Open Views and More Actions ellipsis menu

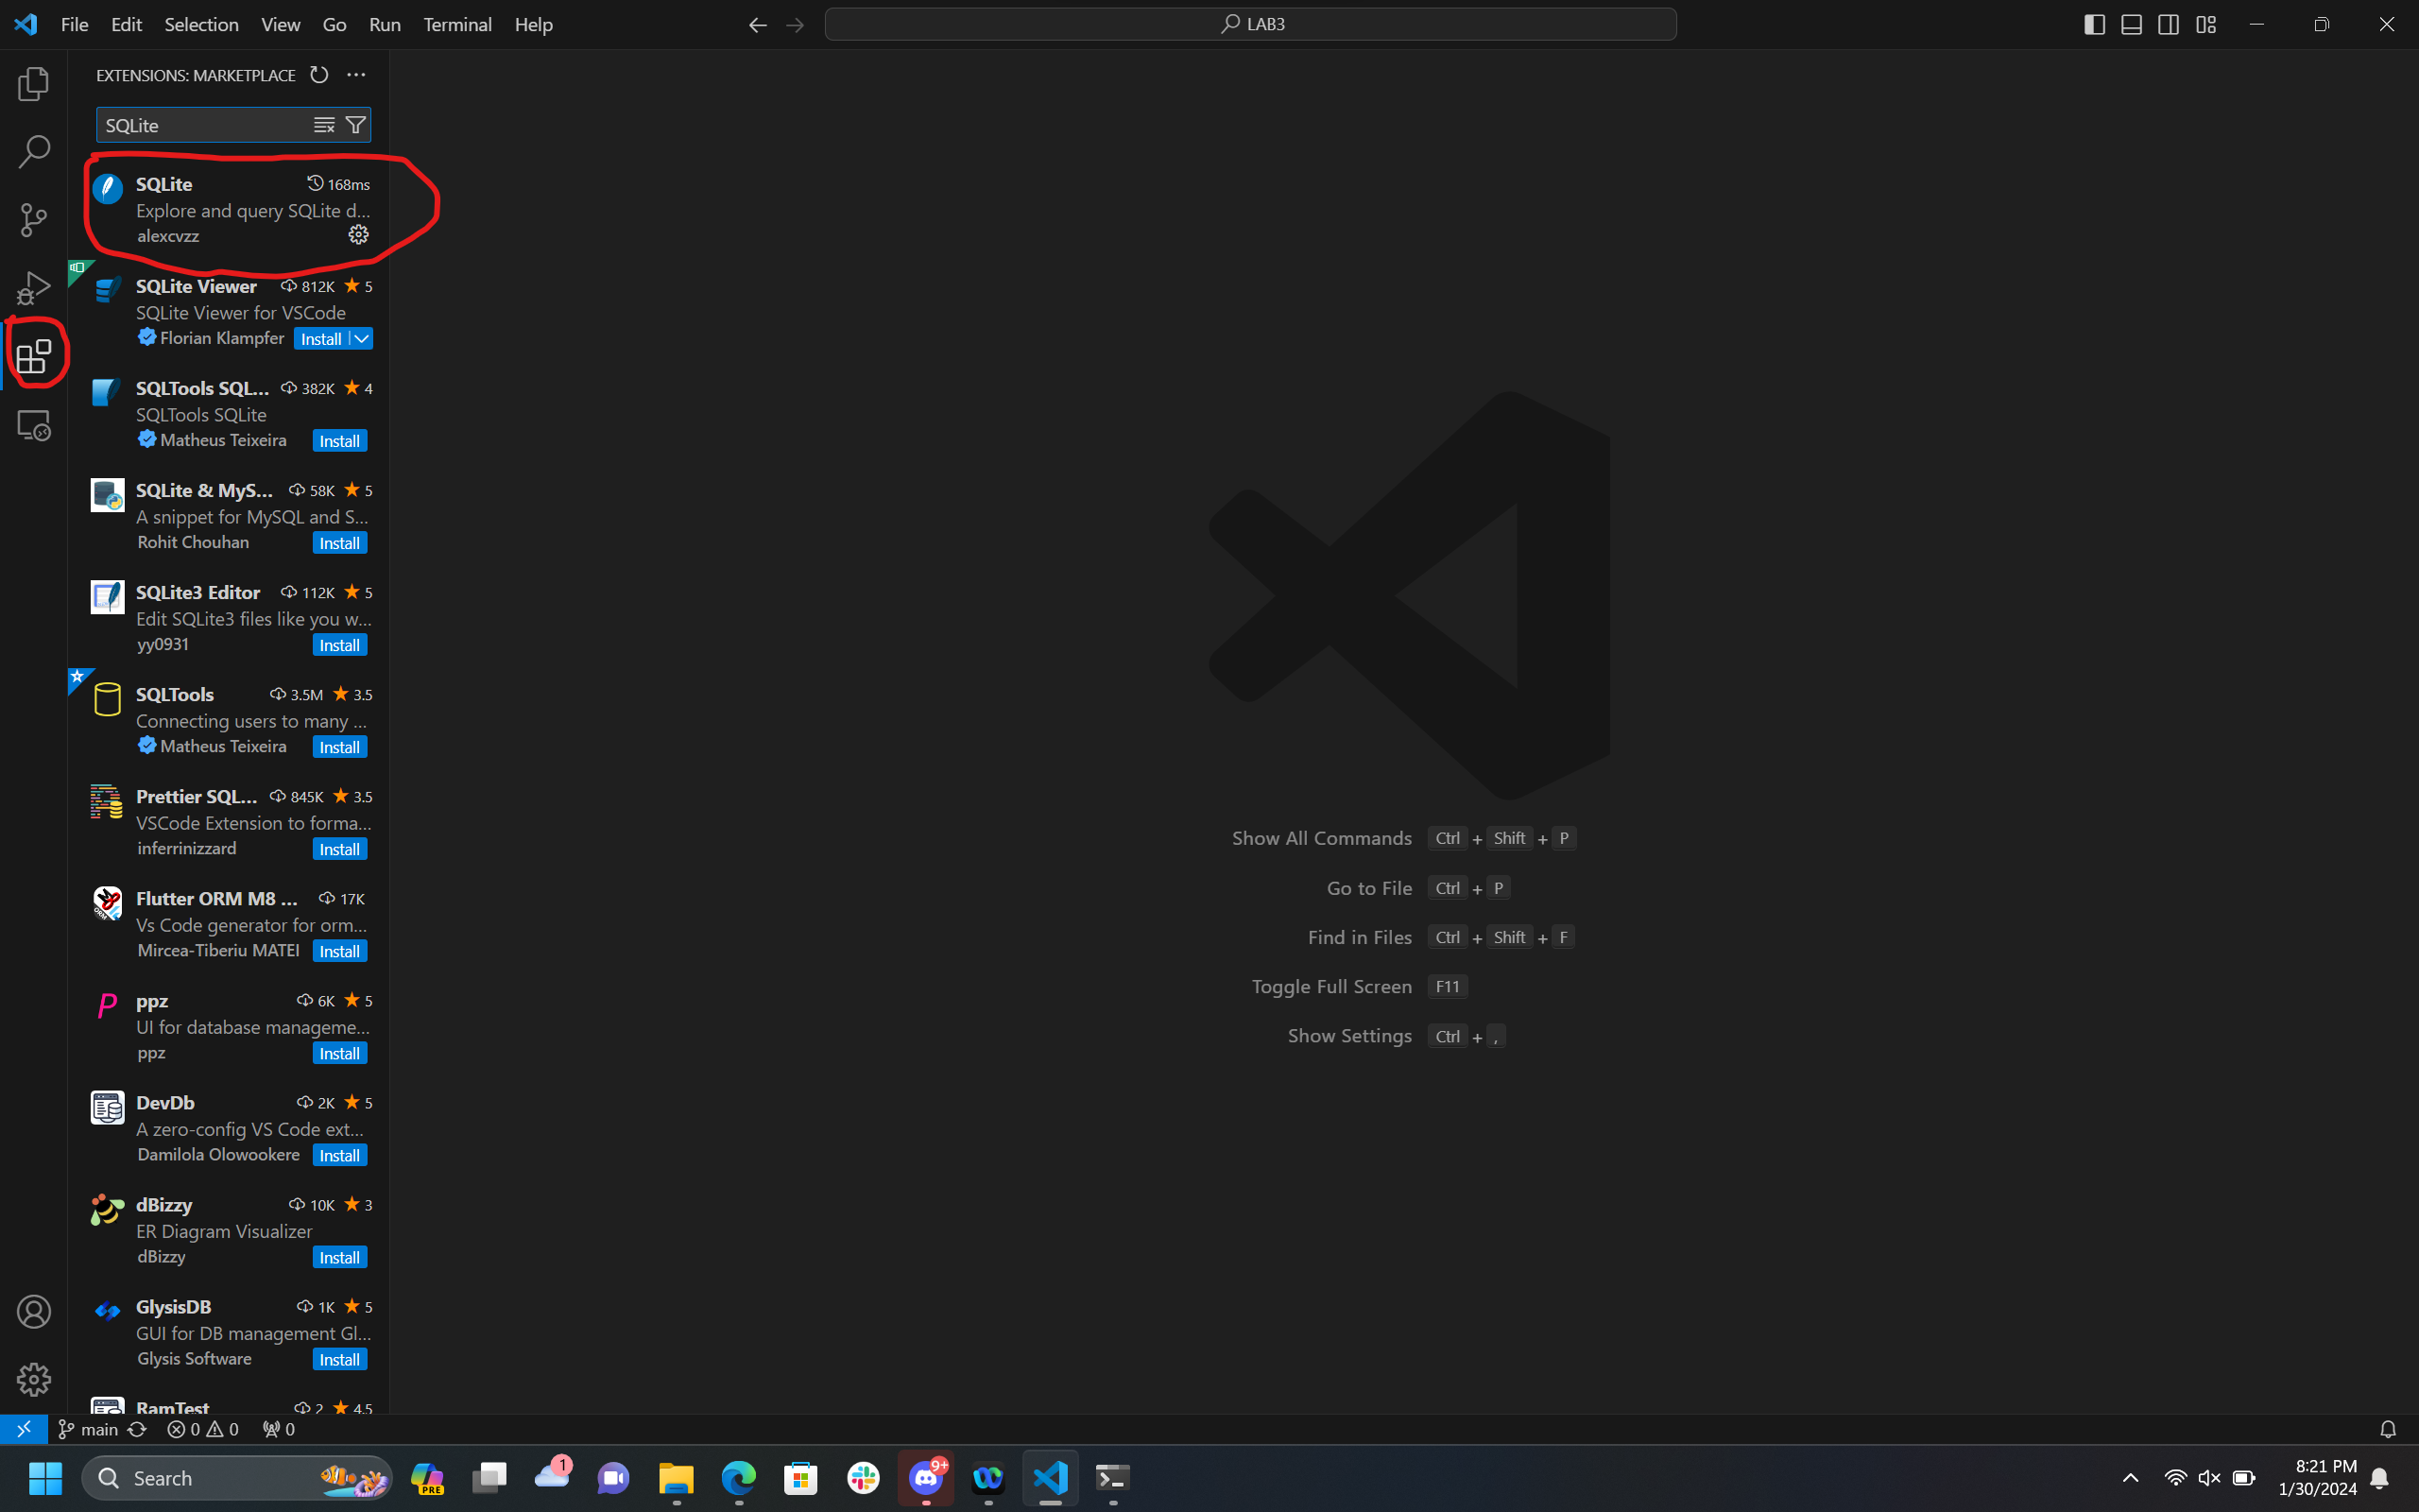[356, 75]
